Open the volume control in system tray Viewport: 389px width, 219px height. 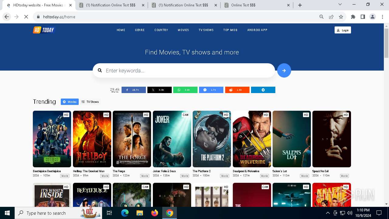click(x=349, y=213)
